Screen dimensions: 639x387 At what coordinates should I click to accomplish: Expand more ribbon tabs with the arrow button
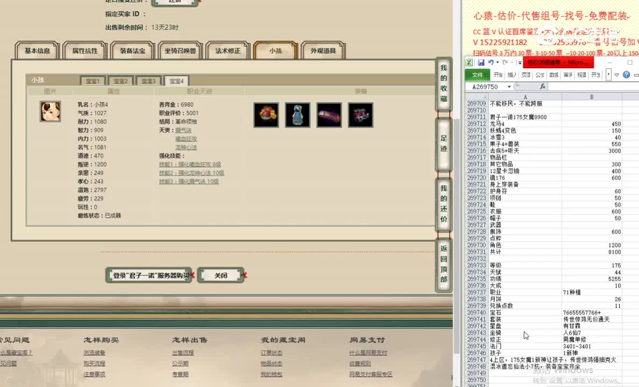coord(608,75)
